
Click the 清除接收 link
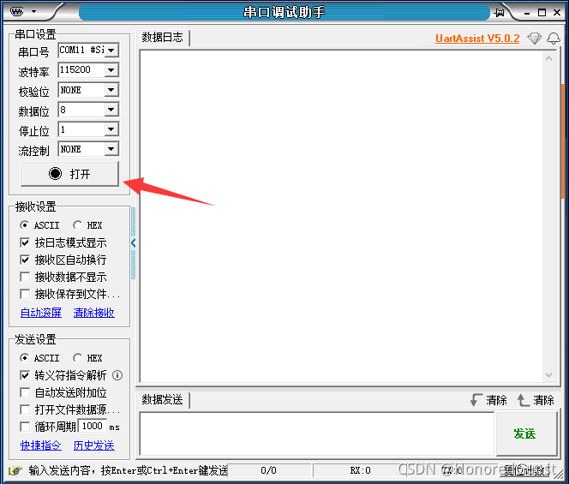click(x=94, y=313)
